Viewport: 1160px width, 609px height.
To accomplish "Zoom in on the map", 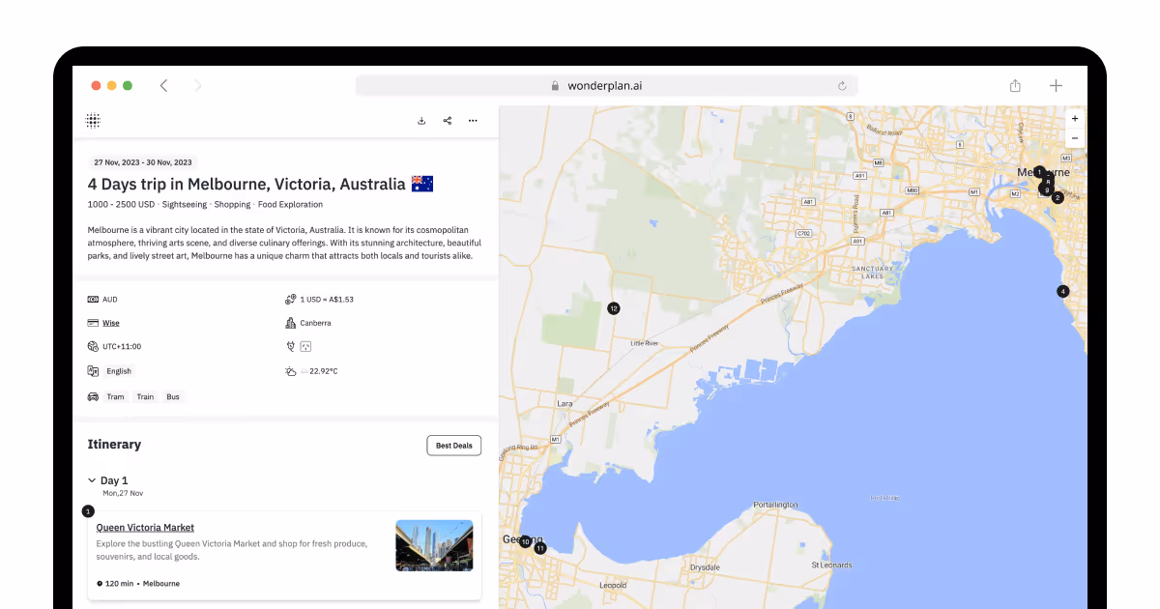I will tap(1075, 118).
